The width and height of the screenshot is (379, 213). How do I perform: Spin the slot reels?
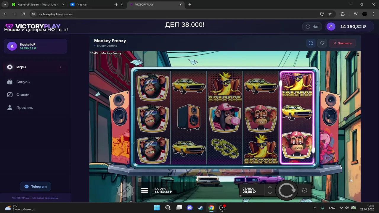coord(286,190)
